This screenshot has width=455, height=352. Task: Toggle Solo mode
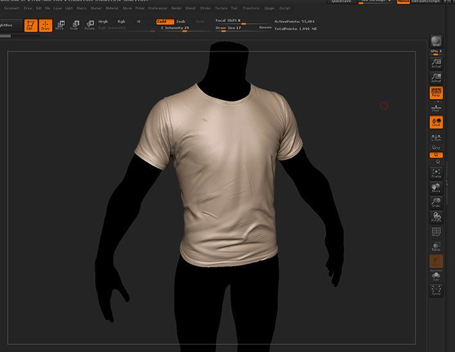436,276
